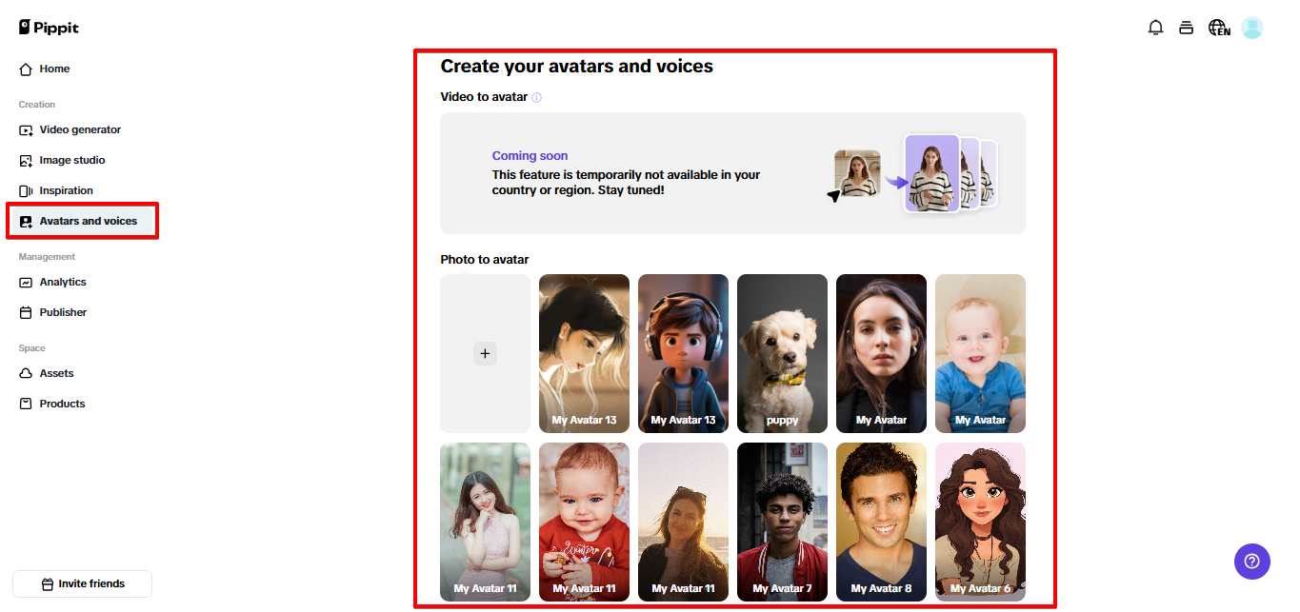Click the Invite friends button
Screen dimensions: 1300x612
(x=83, y=583)
